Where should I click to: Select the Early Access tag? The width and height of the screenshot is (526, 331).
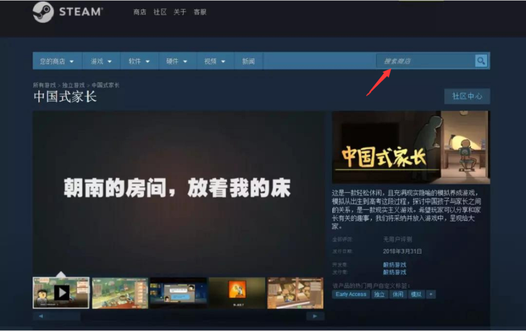coord(351,294)
